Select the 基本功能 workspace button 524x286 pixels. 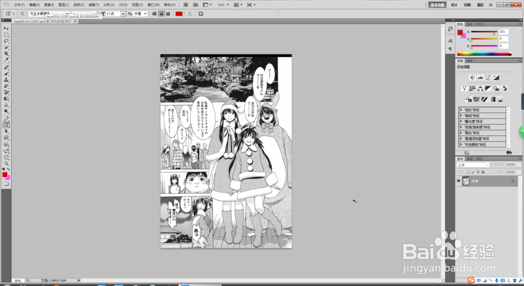(438, 5)
